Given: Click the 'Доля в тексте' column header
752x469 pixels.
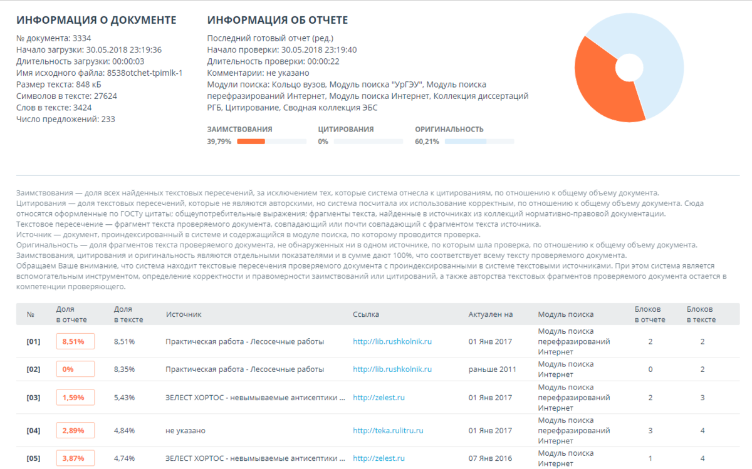Looking at the screenshot, I should [x=128, y=314].
